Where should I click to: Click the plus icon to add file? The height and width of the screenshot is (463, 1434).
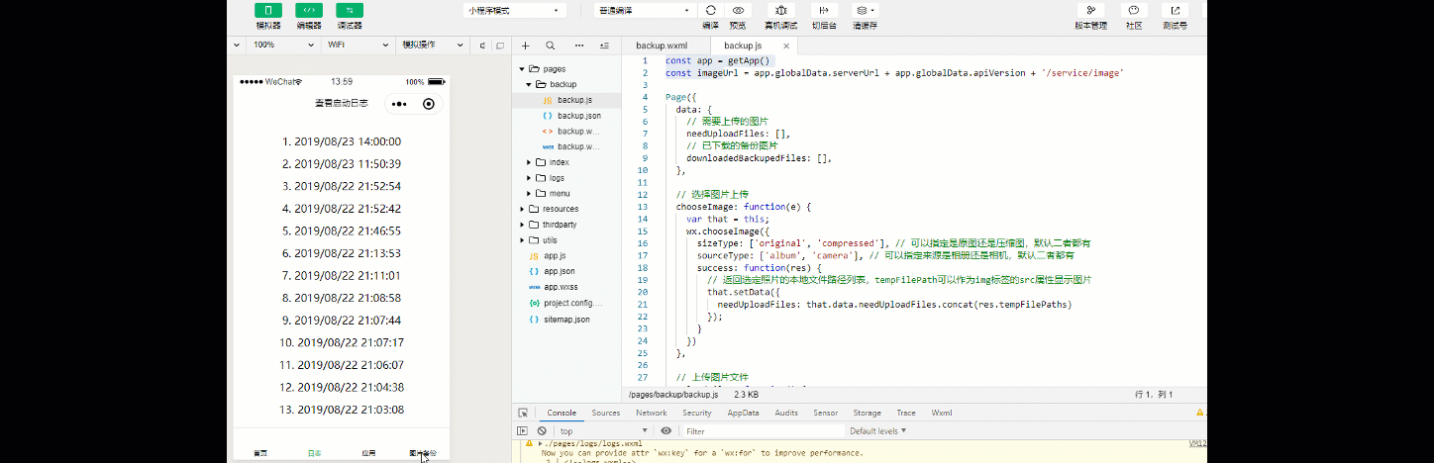point(526,46)
